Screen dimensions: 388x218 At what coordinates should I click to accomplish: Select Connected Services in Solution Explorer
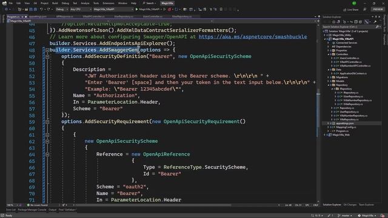[x=346, y=43]
